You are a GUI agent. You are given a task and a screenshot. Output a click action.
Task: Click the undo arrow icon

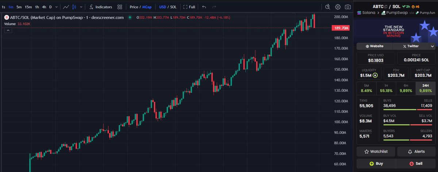point(204,7)
